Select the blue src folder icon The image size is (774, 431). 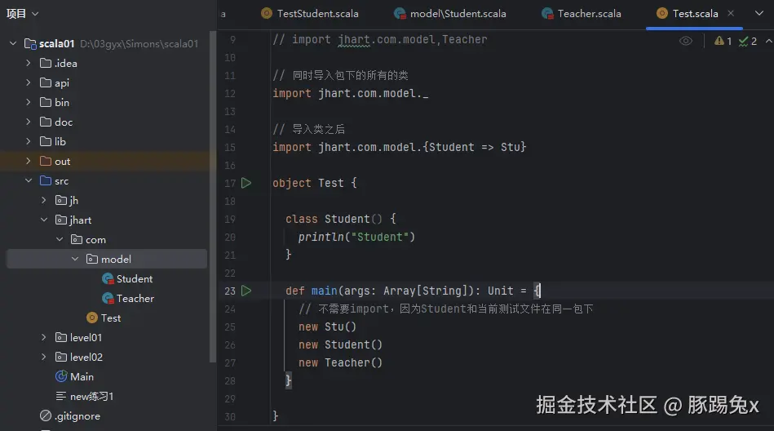[x=46, y=180]
